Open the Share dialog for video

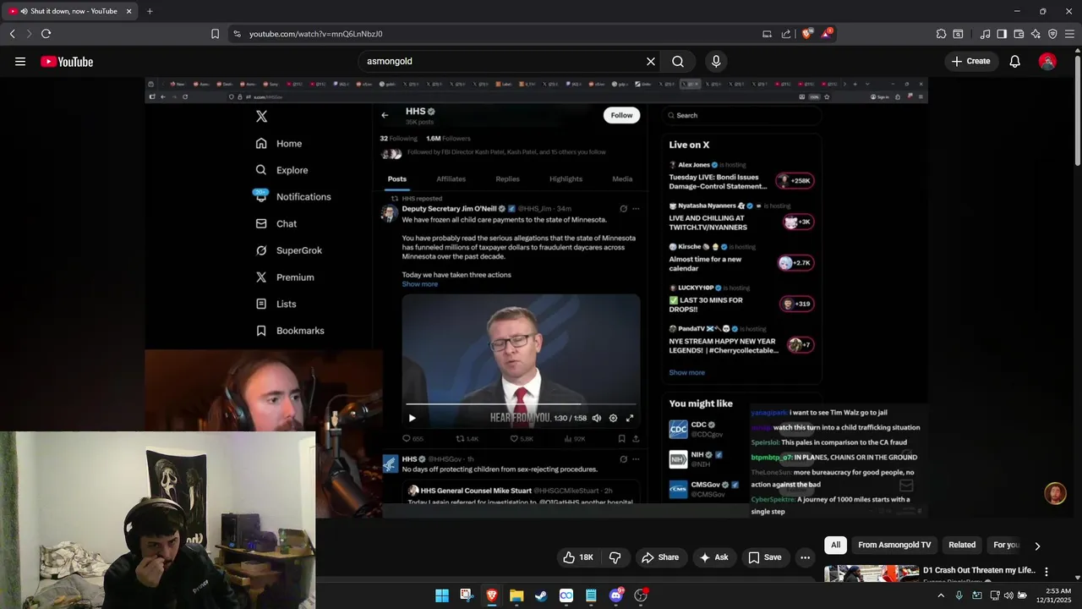coord(660,557)
